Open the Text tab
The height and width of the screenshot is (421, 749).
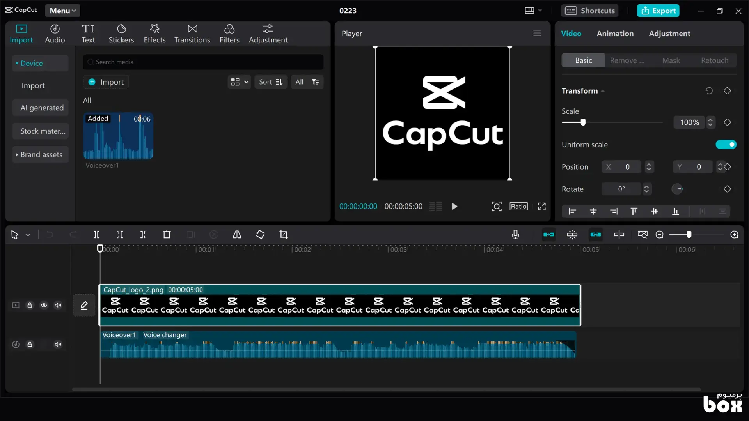pos(88,34)
